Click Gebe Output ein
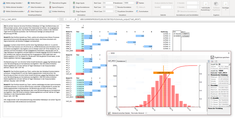The height and width of the screenshot is (118, 235). pyautogui.click(x=35, y=11)
